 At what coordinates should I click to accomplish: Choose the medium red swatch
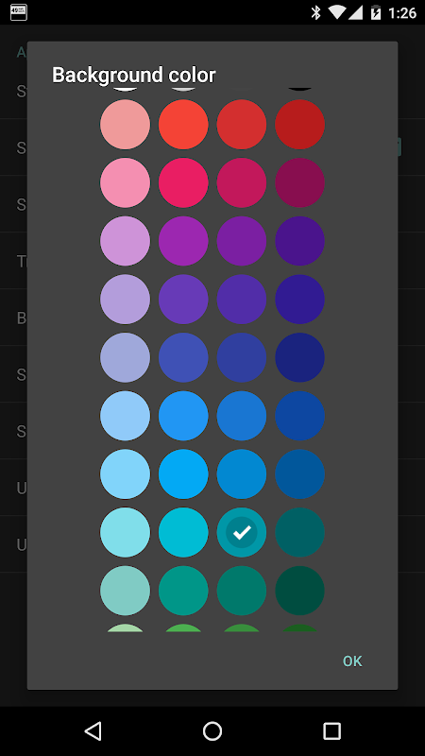click(x=242, y=125)
